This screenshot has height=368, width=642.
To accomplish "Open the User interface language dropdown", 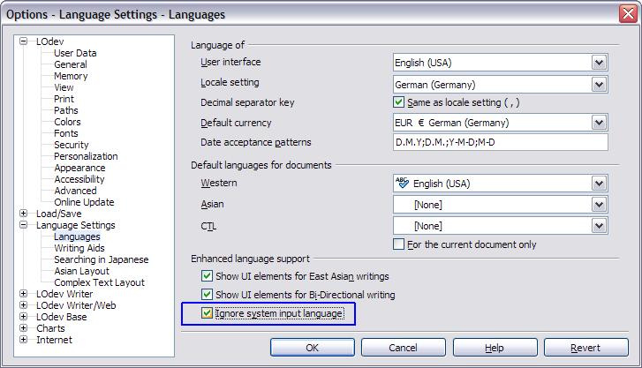I will coord(599,63).
